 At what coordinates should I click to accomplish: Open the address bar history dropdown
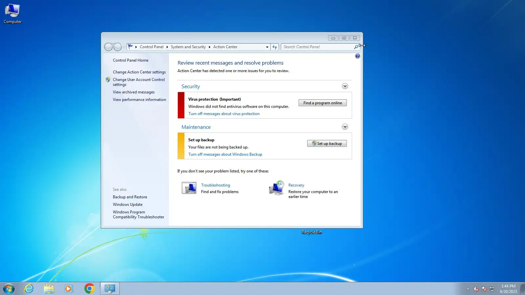267,47
